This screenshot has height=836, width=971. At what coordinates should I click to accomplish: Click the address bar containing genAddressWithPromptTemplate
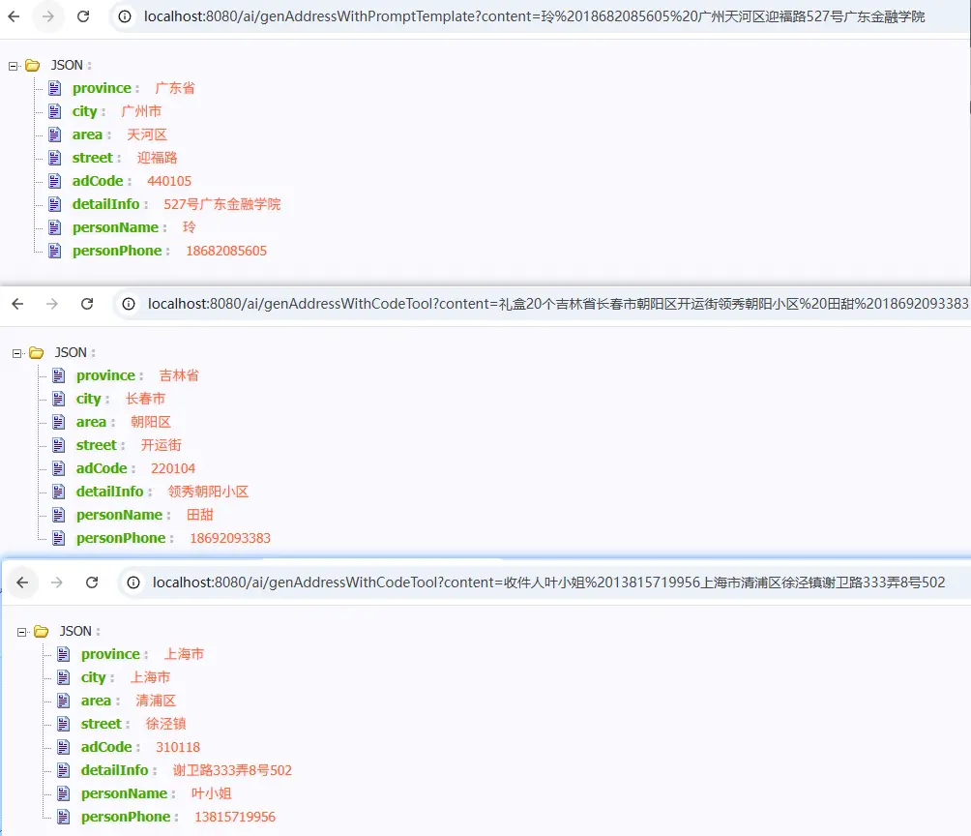(532, 16)
